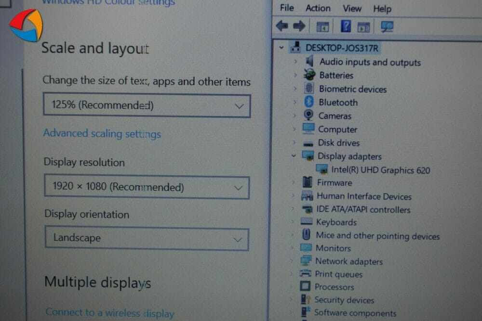Select the Processors row text
This screenshot has width=482, height=321.
coord(334,287)
